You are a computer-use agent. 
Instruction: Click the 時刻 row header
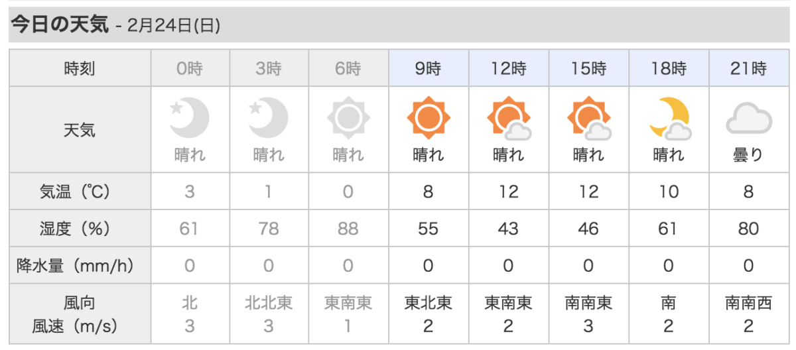point(80,68)
